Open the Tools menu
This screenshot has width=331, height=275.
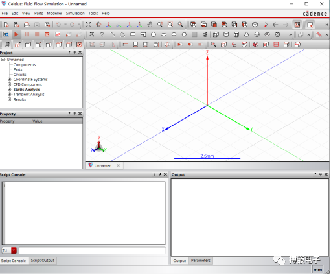tap(93, 13)
